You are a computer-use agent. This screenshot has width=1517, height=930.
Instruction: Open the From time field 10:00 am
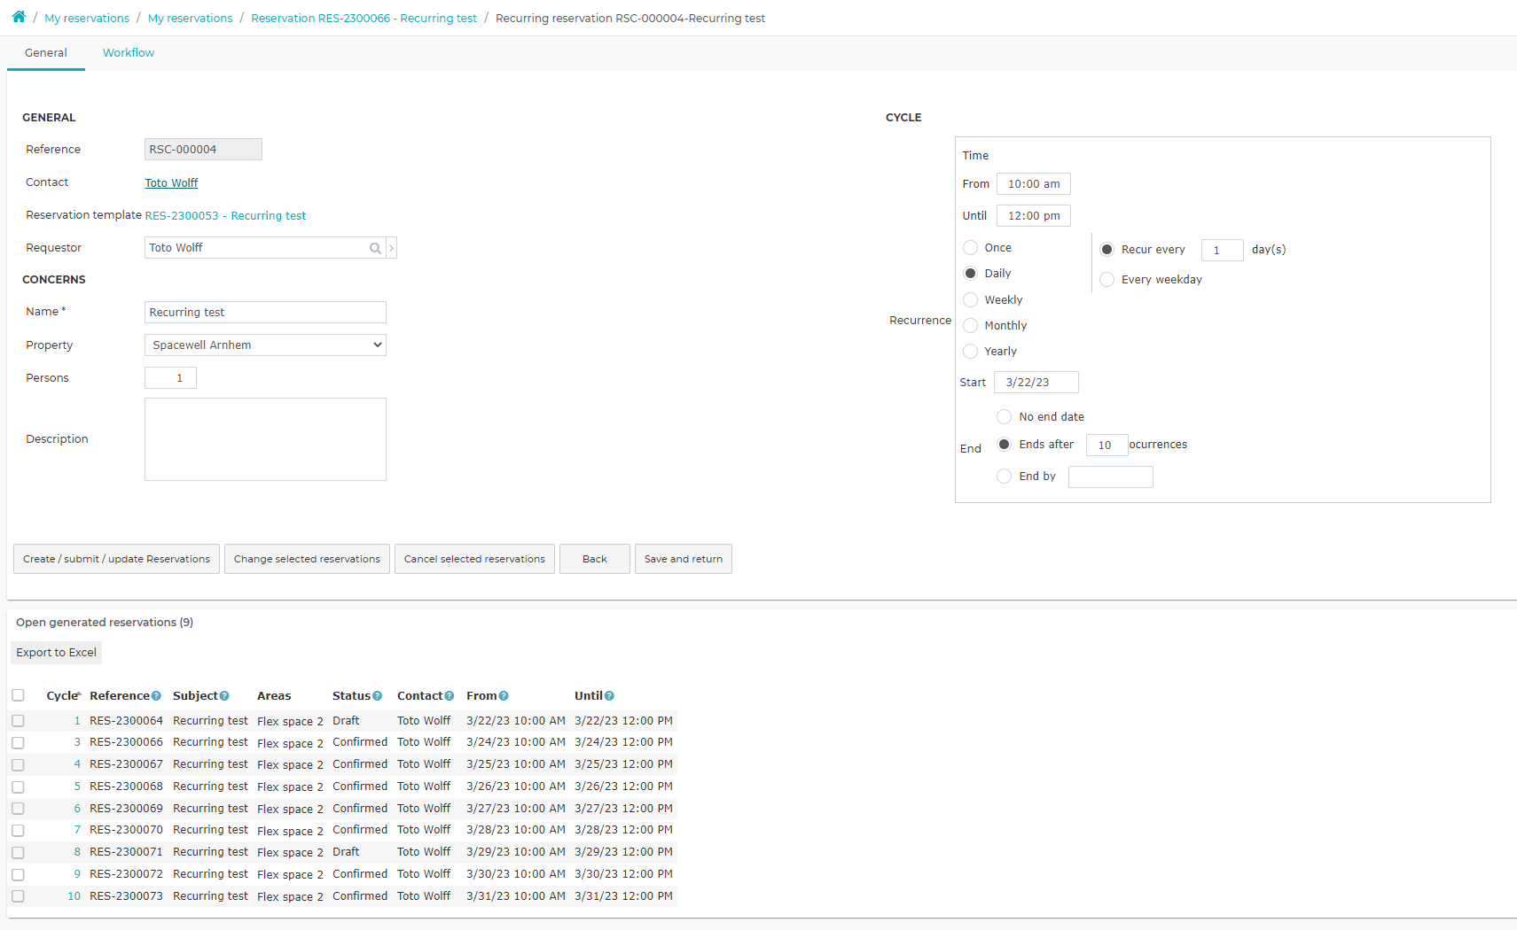click(x=1034, y=184)
